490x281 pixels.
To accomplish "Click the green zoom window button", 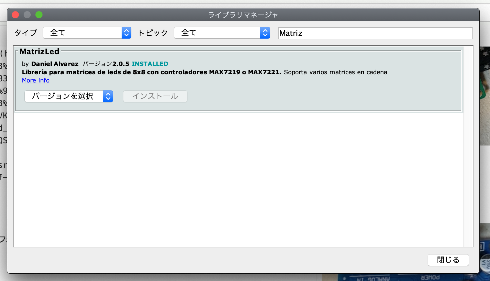I will click(x=39, y=15).
